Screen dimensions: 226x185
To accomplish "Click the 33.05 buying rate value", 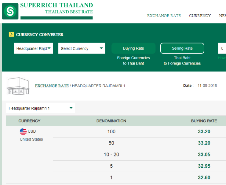I will coord(204,155).
